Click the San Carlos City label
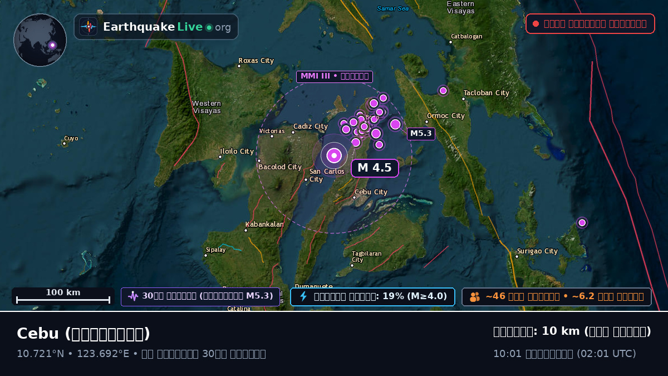The height and width of the screenshot is (376, 668). [326, 175]
